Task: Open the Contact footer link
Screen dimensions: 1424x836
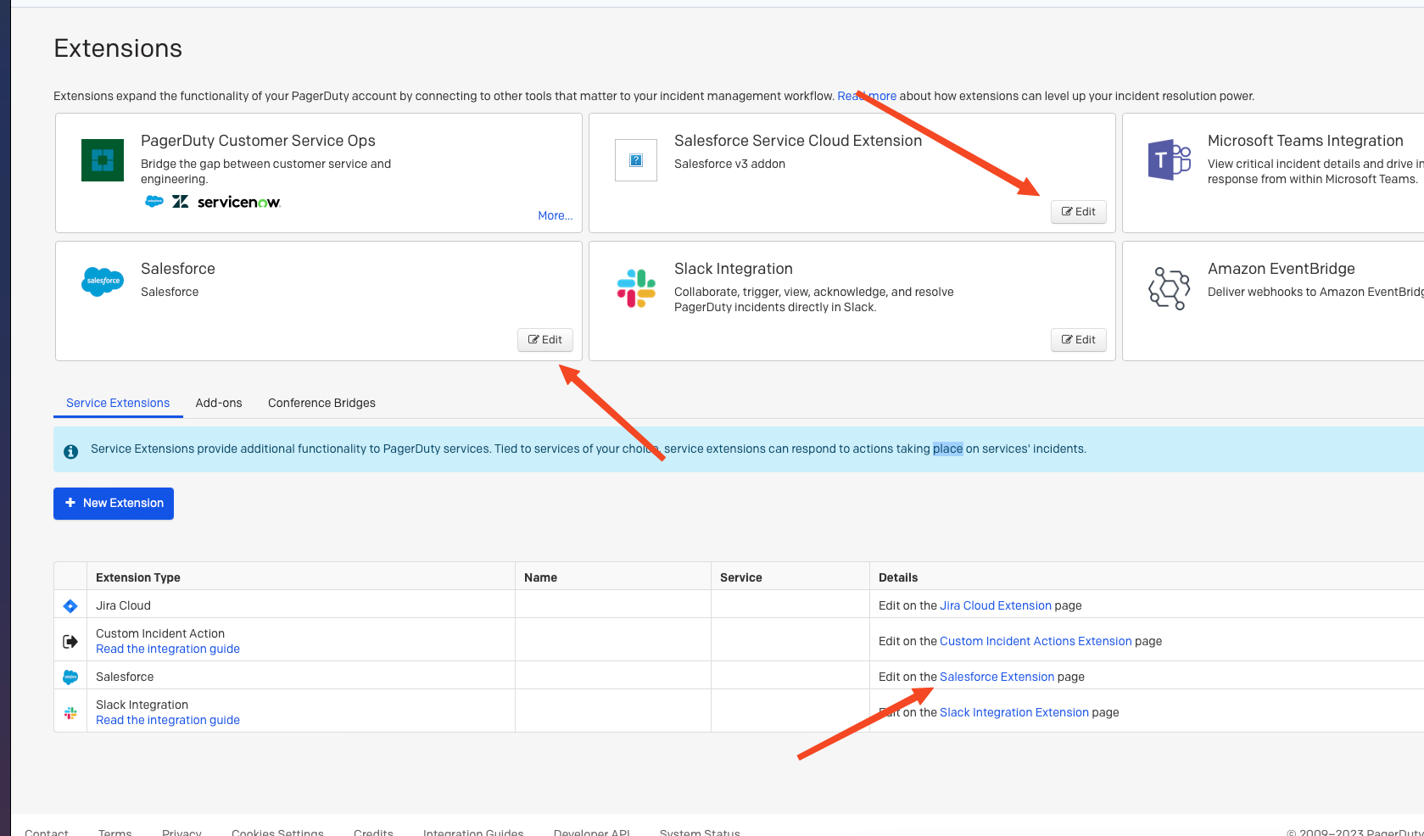Action: tap(47, 833)
